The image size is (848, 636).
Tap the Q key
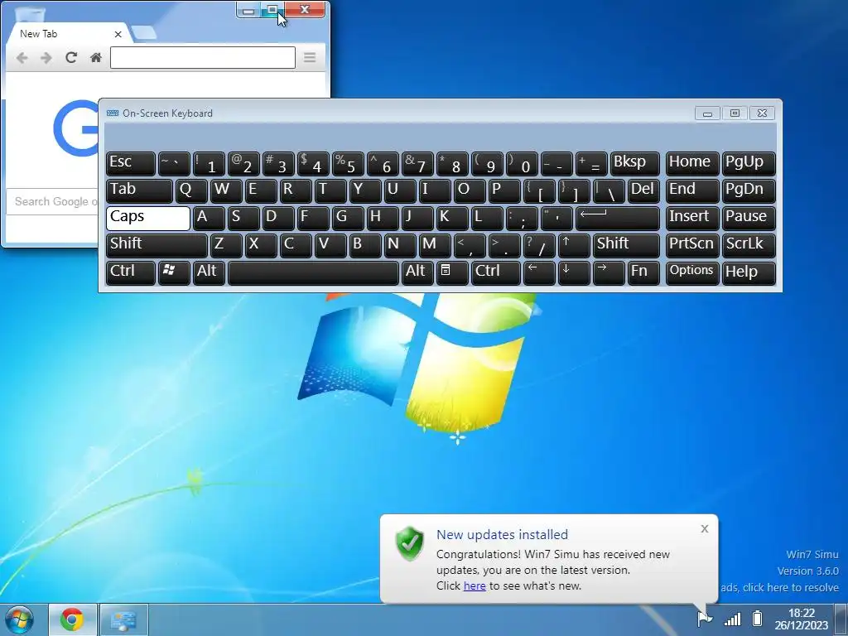click(191, 191)
